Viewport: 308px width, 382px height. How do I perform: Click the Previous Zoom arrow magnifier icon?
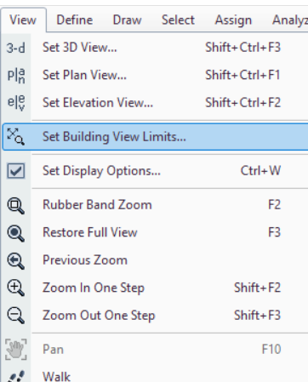point(16,261)
